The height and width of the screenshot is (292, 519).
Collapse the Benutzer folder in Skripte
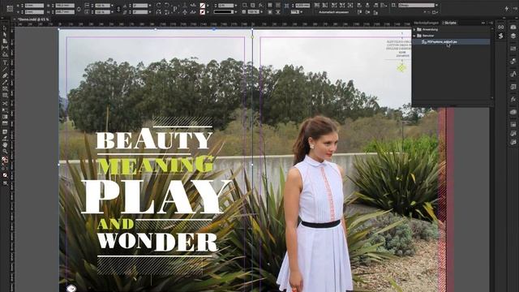[414, 36]
